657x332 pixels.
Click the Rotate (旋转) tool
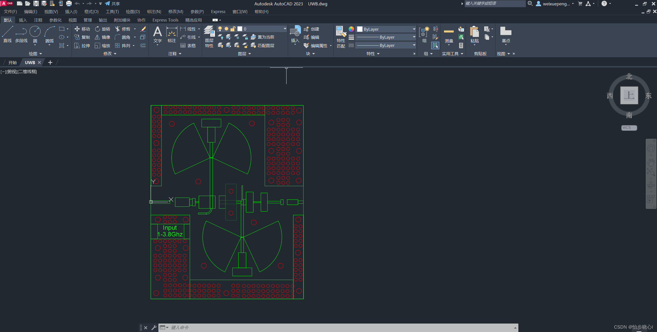pyautogui.click(x=102, y=29)
